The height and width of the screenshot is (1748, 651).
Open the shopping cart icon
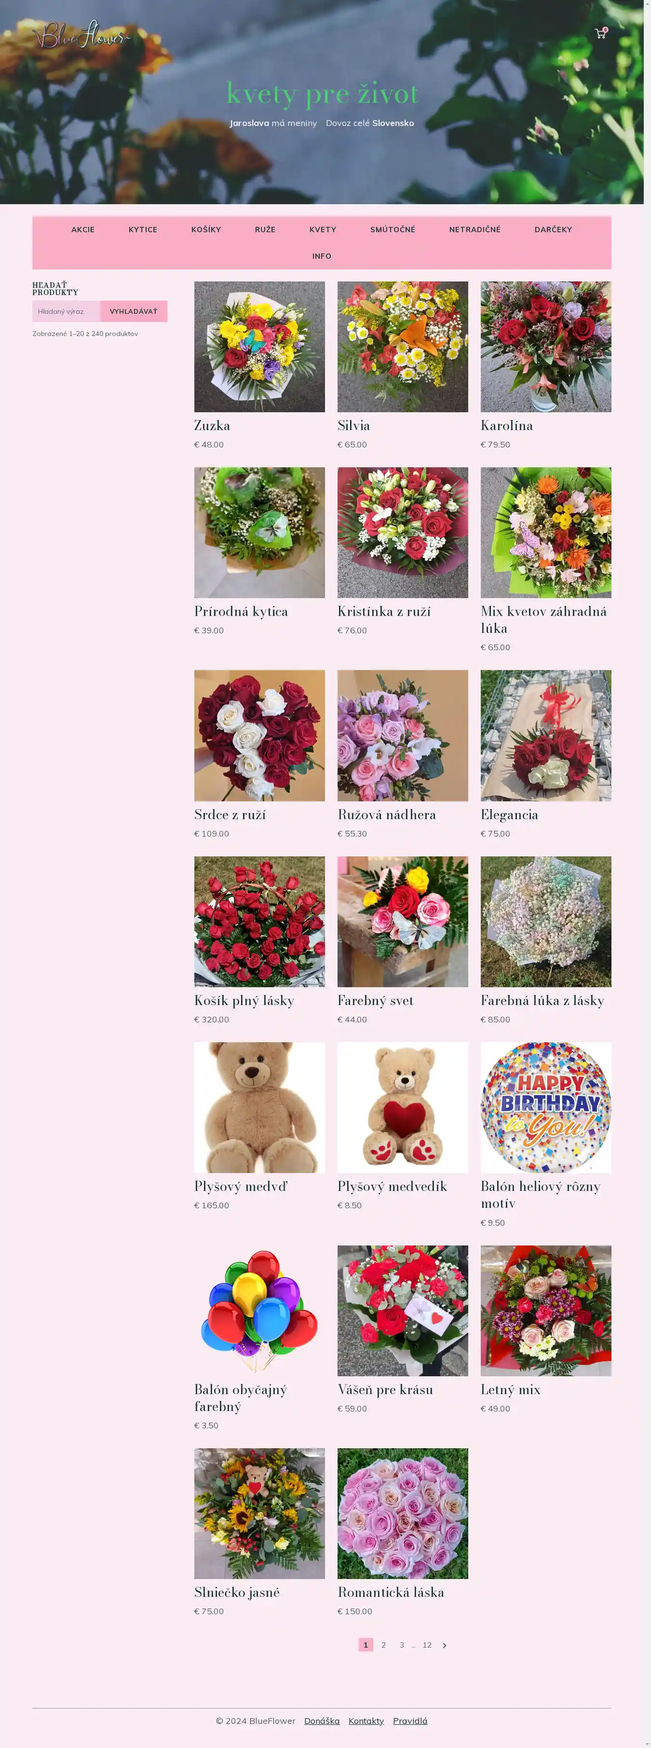coord(600,33)
